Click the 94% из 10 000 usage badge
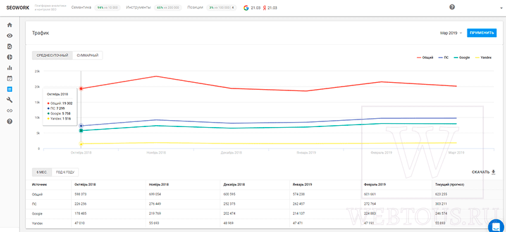This screenshot has height=232, width=506. (108, 8)
